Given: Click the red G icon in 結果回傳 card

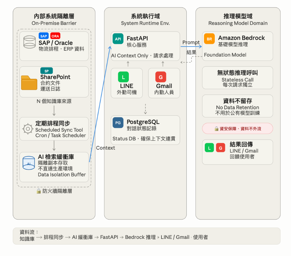Looking at the screenshot, I should pos(221,148).
